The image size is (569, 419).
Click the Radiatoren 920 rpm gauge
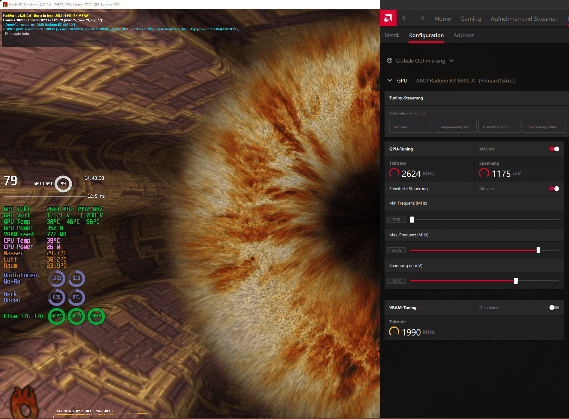coord(76,278)
